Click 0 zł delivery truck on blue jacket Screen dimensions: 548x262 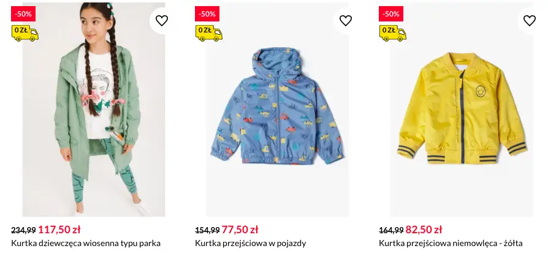(x=209, y=32)
